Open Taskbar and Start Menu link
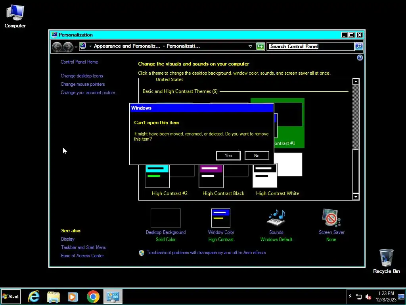406x305 pixels. pos(84,247)
